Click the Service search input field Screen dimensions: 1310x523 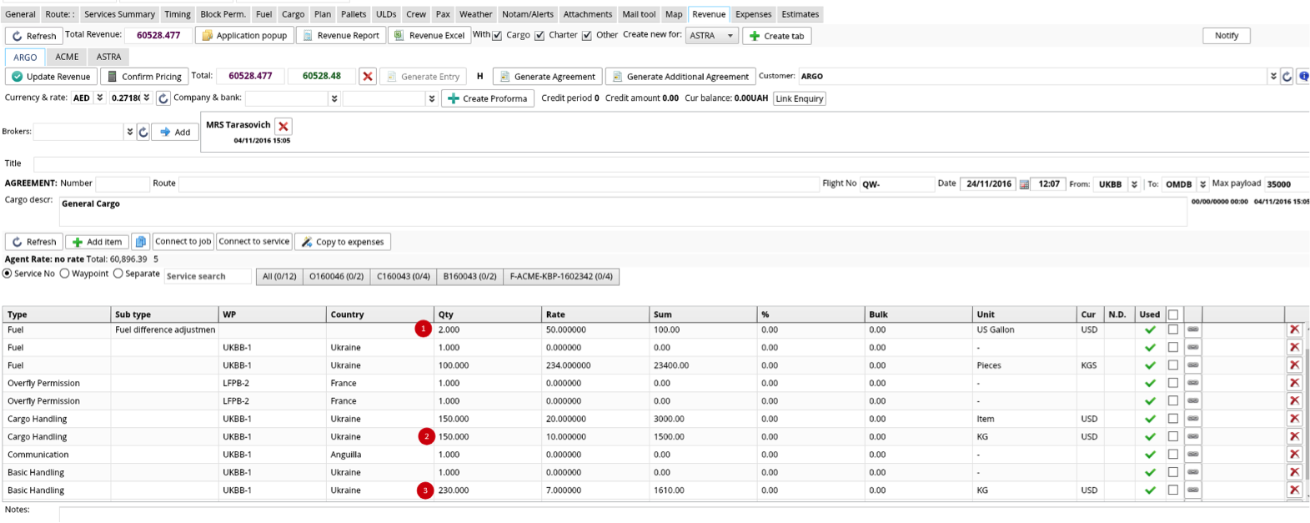[x=207, y=276]
